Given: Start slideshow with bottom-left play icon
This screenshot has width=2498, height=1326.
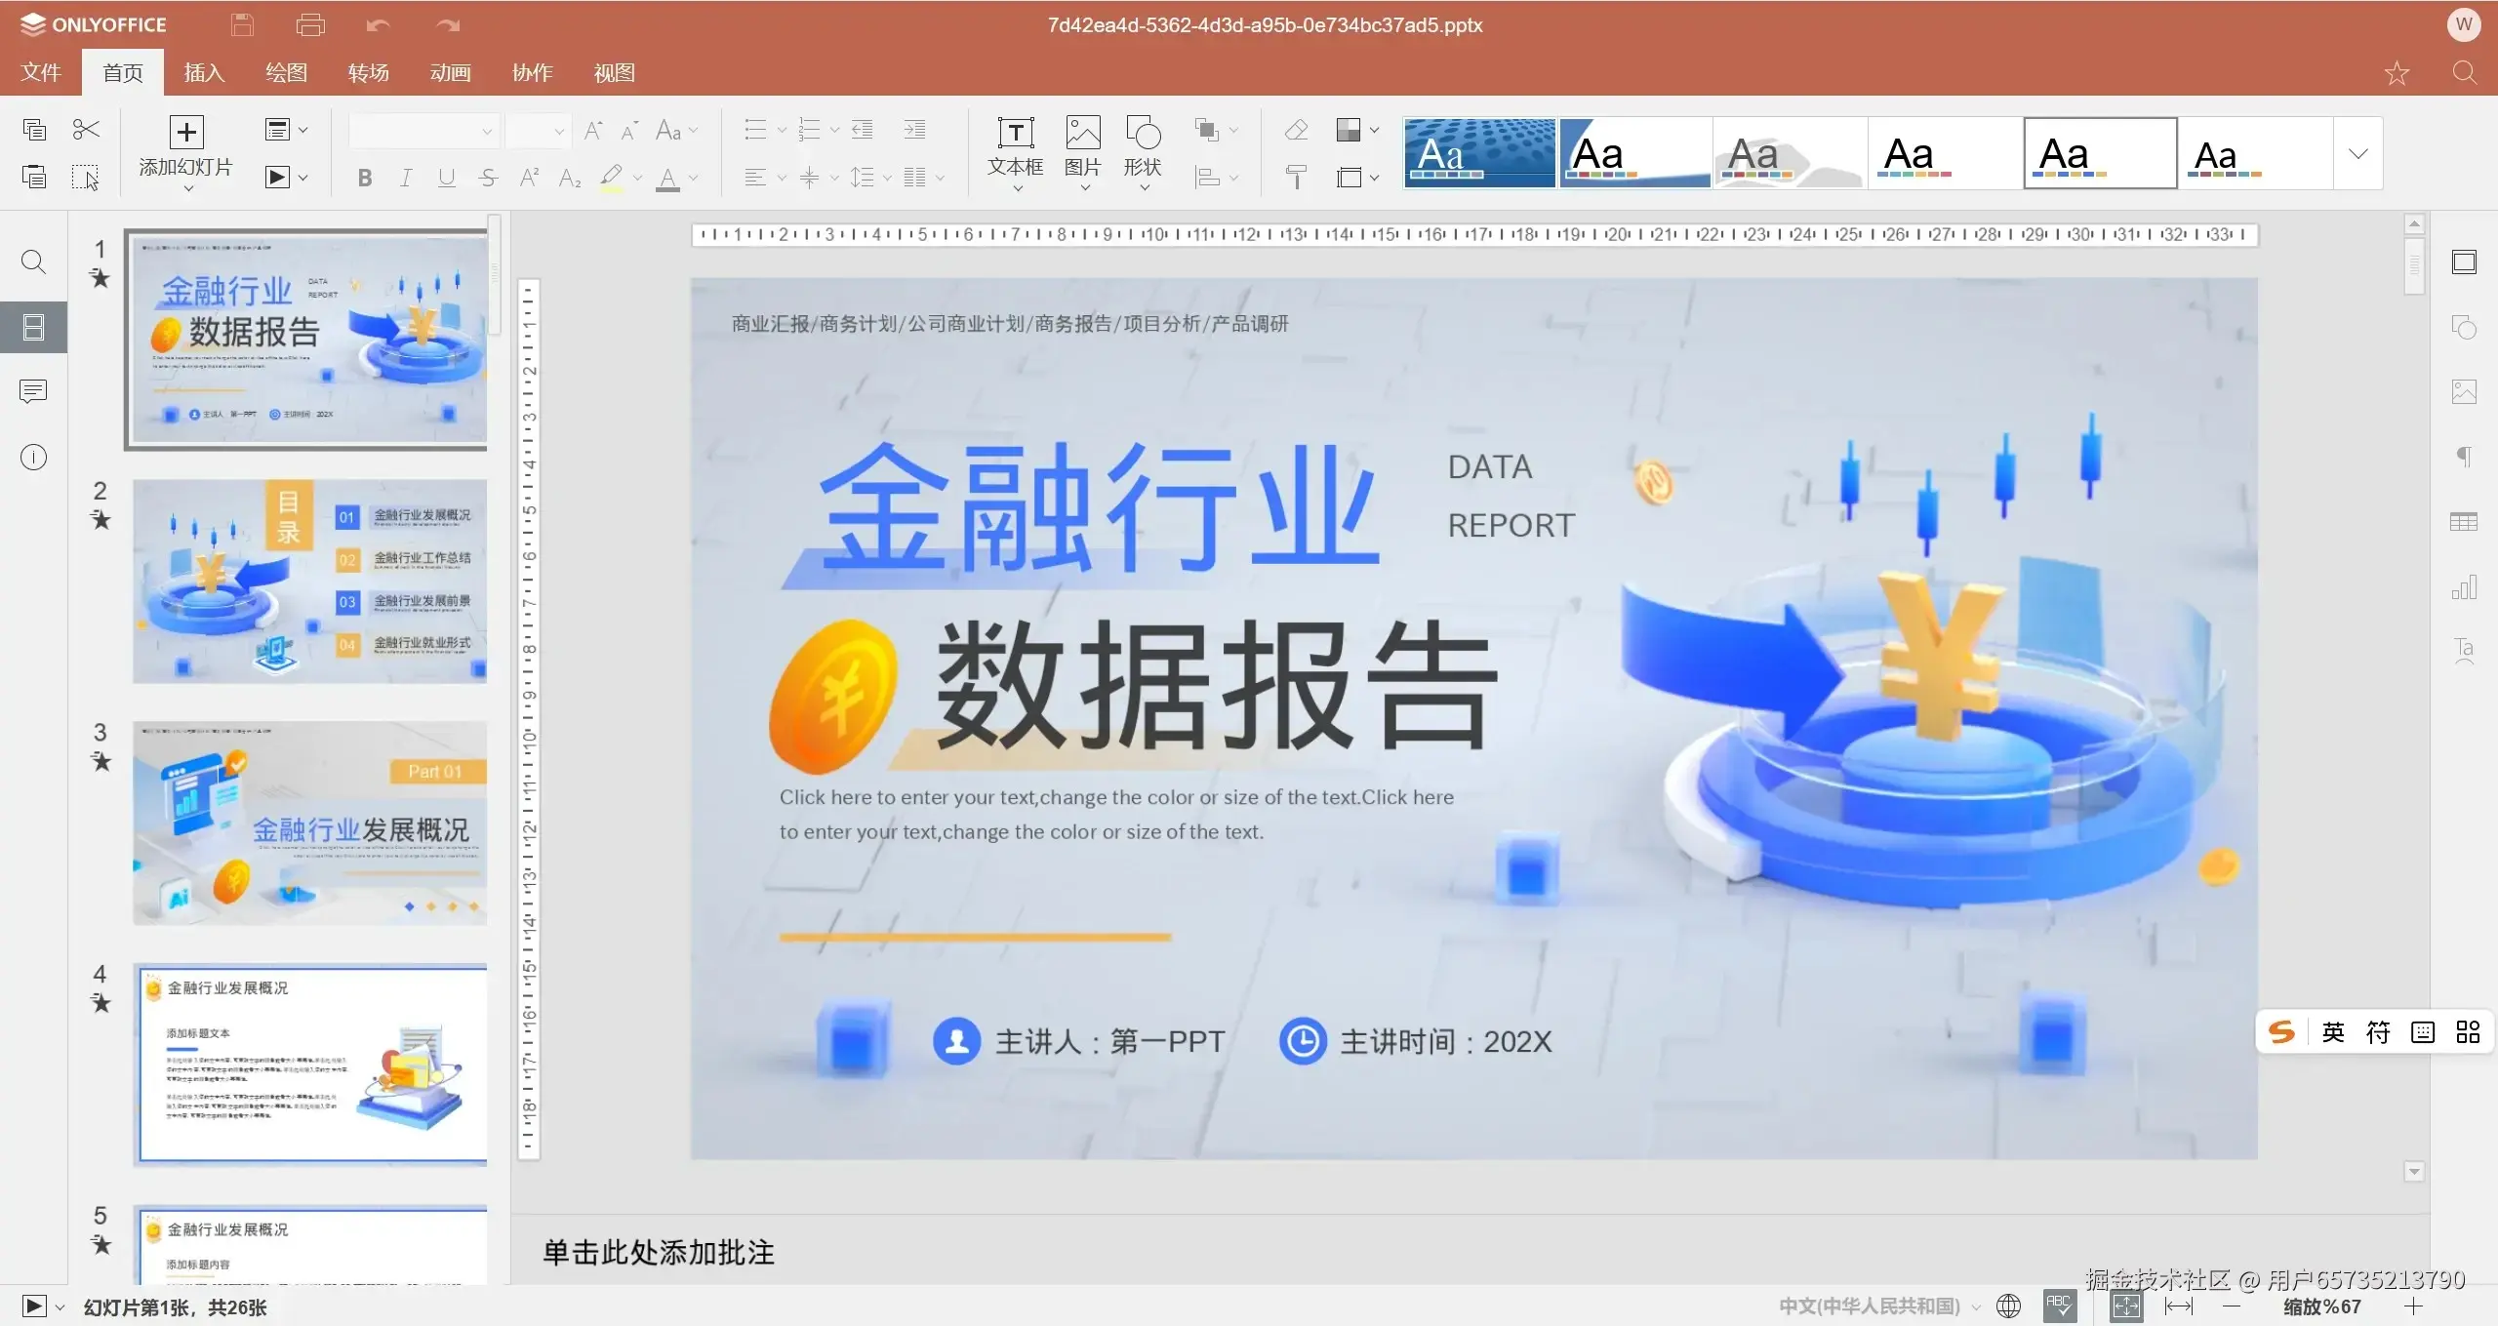Looking at the screenshot, I should pos(35,1306).
